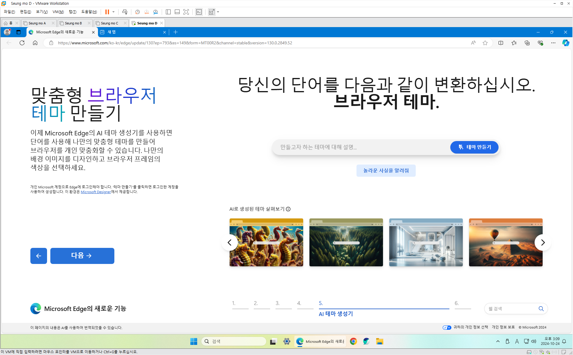Open the Windows Start menu
The height and width of the screenshot is (355, 573).
click(194, 341)
